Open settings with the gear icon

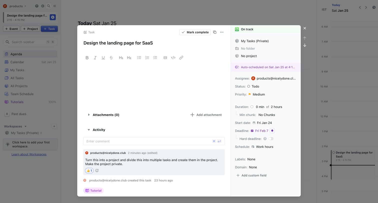pyautogui.click(x=43, y=6)
